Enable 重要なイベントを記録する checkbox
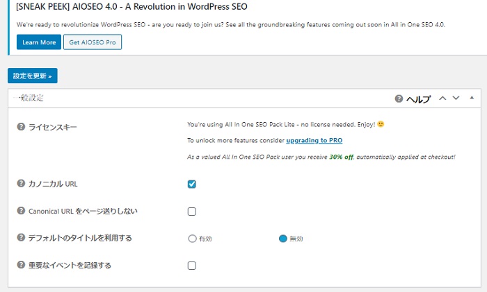The image size is (487, 292). pyautogui.click(x=192, y=266)
